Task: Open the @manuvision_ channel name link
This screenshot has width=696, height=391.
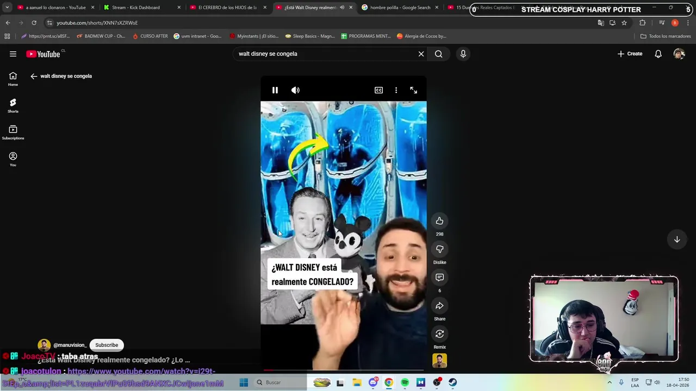Action: tap(70, 345)
